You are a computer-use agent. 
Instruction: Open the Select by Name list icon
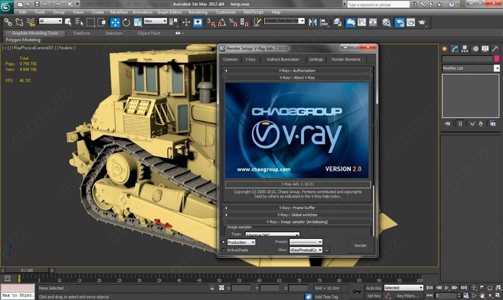coord(79,22)
